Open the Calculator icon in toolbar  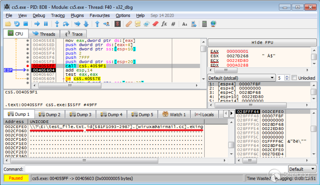(204, 24)
